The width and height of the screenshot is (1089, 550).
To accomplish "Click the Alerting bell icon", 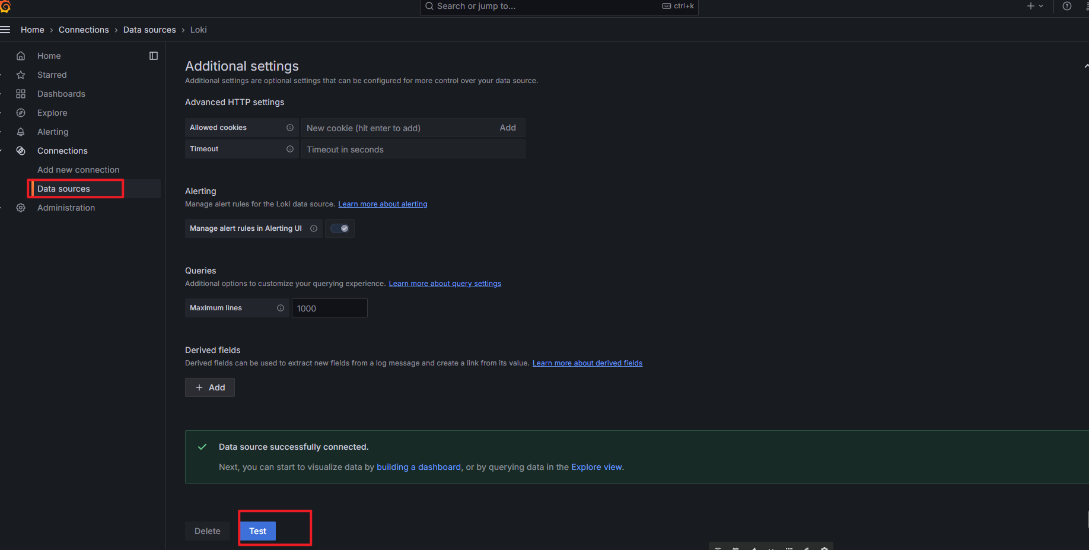I will 21,132.
